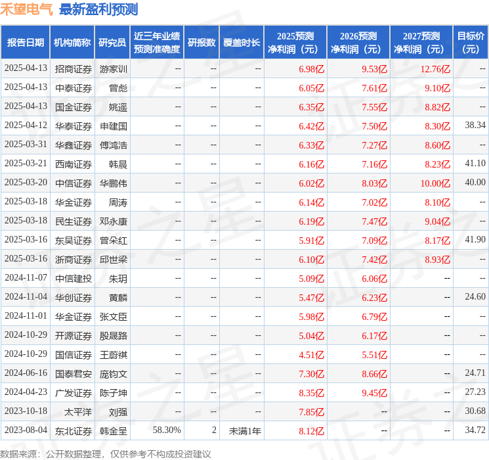Click the 目标价(元) column header
The width and height of the screenshot is (489, 460).
[x=471, y=42]
